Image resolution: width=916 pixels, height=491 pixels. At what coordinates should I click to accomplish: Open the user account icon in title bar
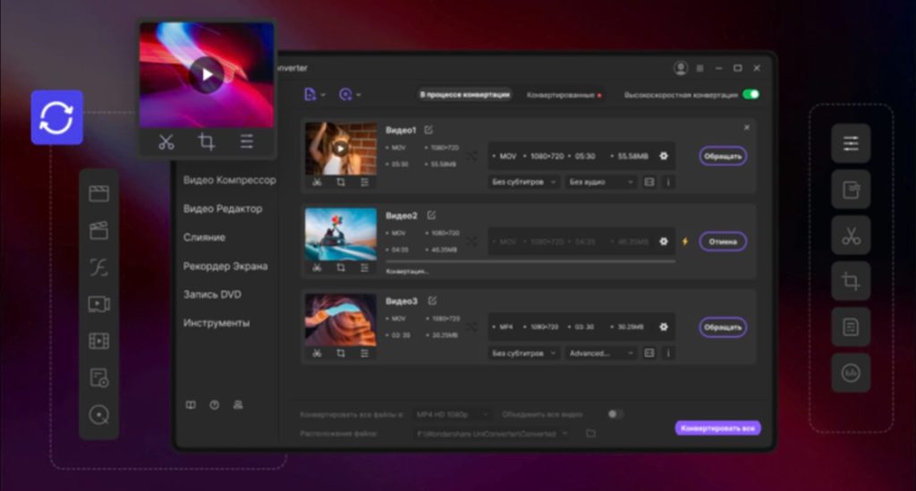(x=681, y=68)
